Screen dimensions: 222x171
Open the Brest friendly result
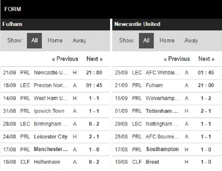click(x=167, y=162)
